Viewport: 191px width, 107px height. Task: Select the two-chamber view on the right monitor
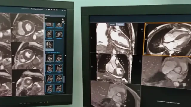tap(117, 38)
